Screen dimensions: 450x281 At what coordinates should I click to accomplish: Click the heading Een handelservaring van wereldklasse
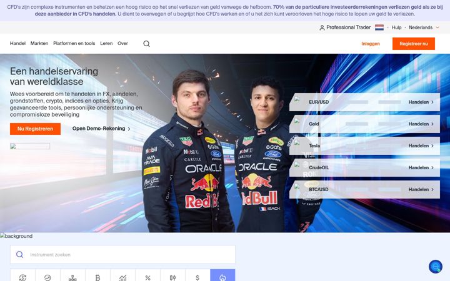pyautogui.click(x=54, y=76)
